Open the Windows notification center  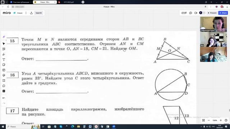226,126
